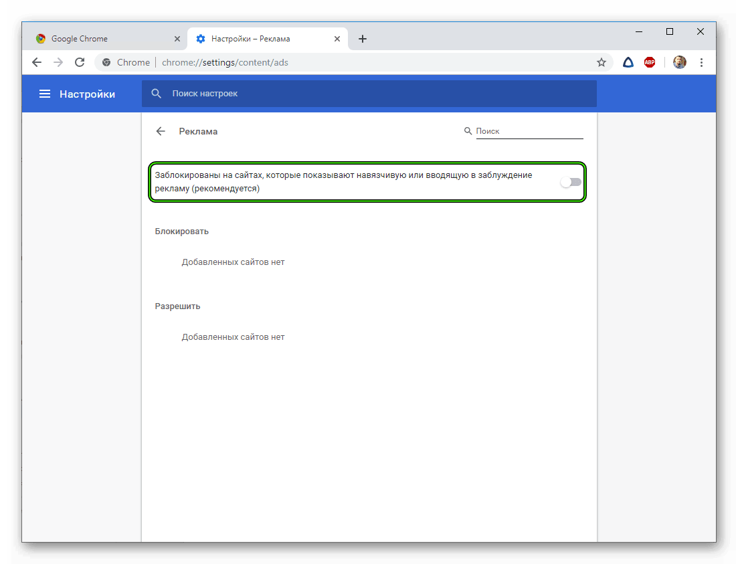Open the blue triangle extension icon

click(x=628, y=62)
